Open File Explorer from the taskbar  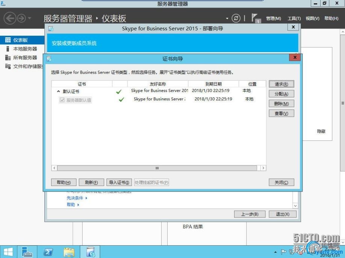click(x=69, y=252)
